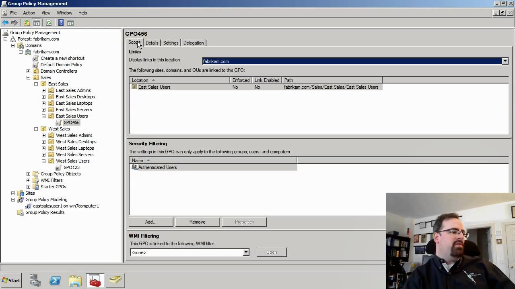The height and width of the screenshot is (289, 515).
Task: Sort links by Enforced column header
Action: (241, 80)
